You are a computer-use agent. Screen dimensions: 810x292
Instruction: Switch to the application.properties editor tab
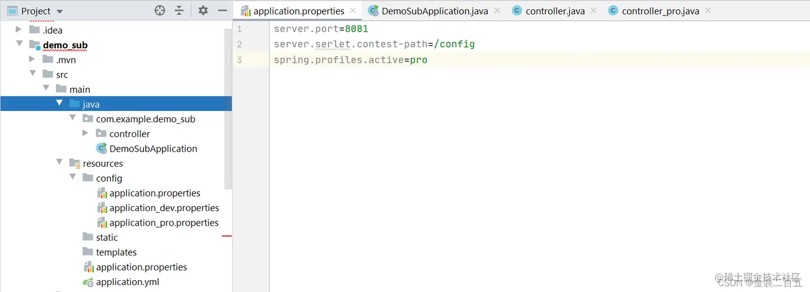point(298,11)
